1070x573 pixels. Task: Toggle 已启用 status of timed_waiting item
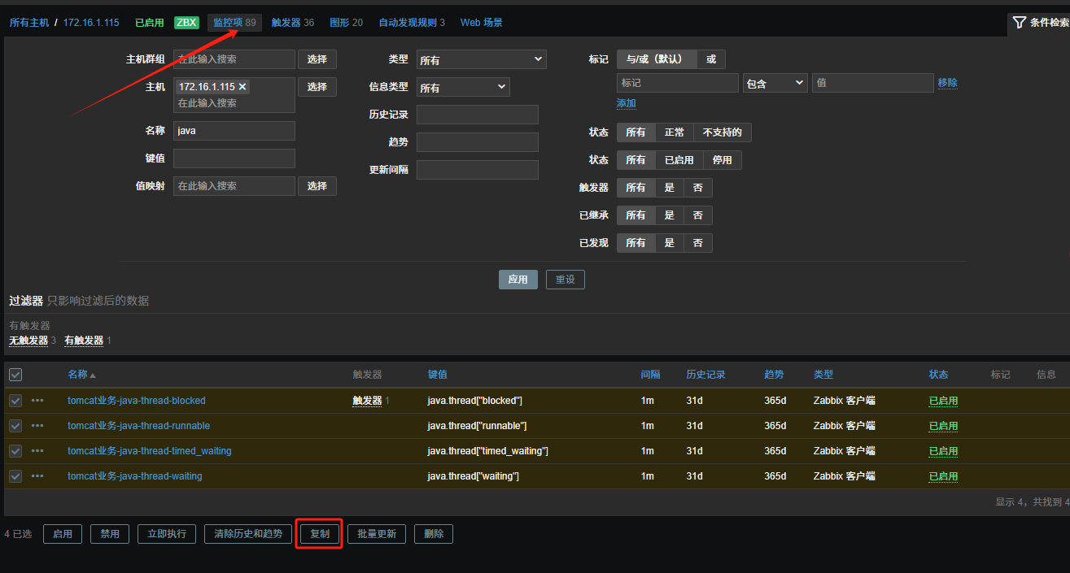click(x=943, y=451)
